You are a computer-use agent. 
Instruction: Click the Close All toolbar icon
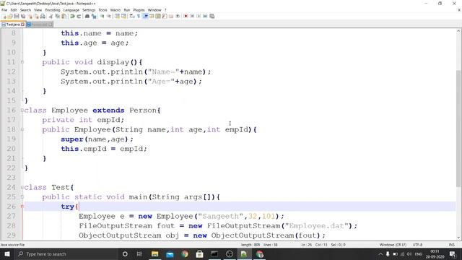(36, 16)
